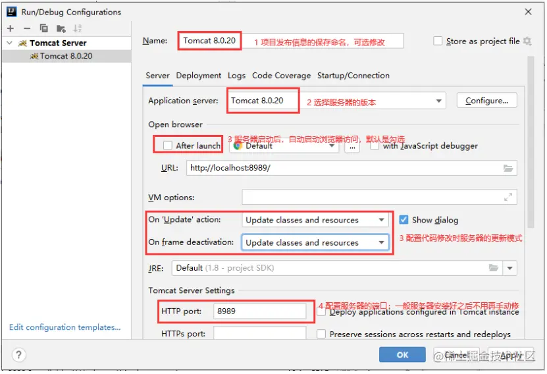Collapse the Tomcat Server tree node
The height and width of the screenshot is (374, 547).
(10, 43)
